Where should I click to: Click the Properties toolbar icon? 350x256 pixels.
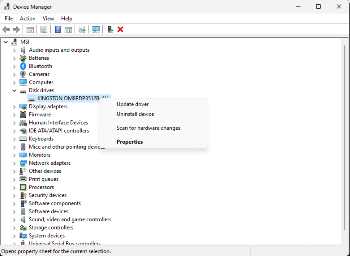coord(44,29)
